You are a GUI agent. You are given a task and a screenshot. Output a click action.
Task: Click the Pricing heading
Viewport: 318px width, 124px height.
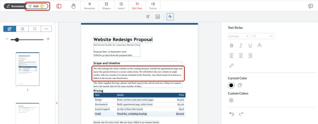pos(98,91)
